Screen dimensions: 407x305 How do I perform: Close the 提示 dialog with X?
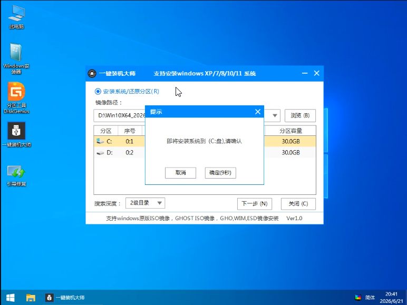(258, 112)
